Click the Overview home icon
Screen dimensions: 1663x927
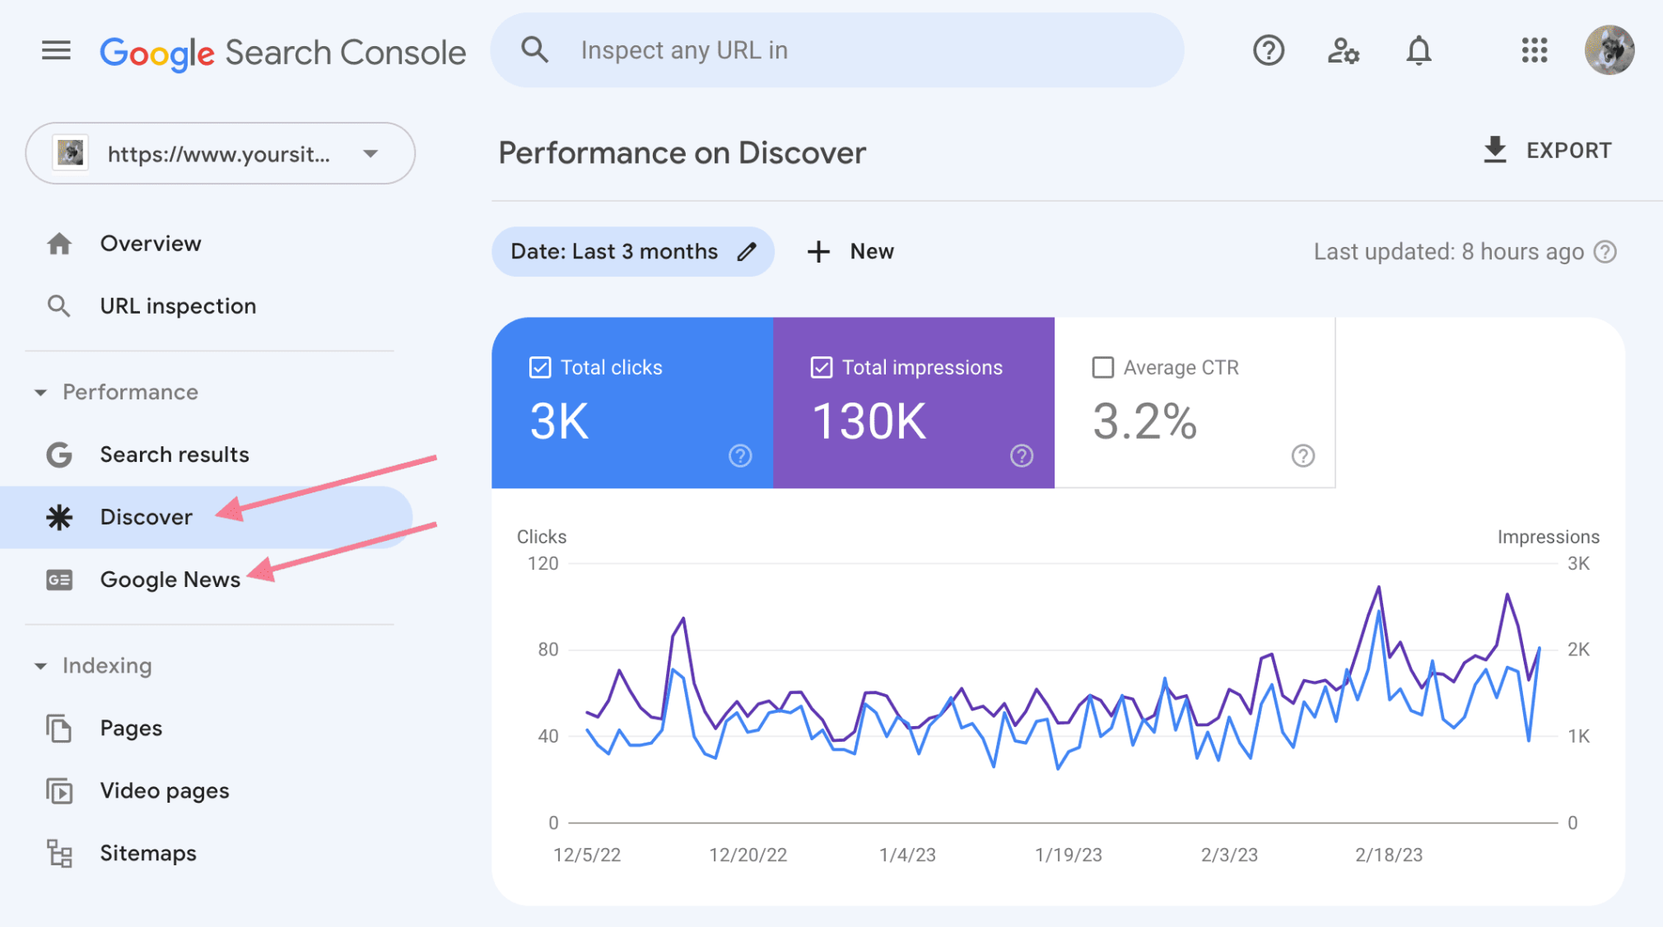[59, 242]
